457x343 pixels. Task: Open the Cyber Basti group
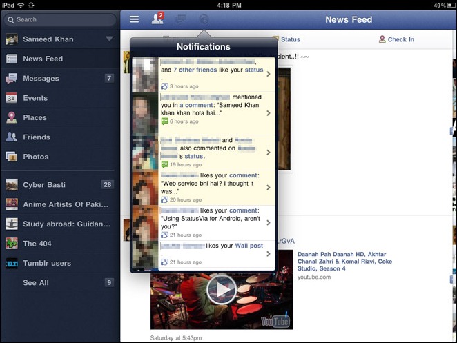(x=60, y=184)
